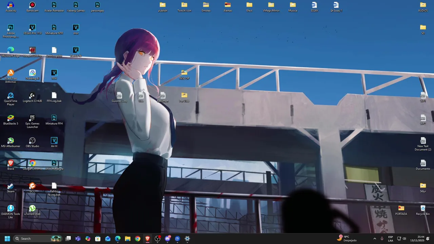Select Ducumento text file

[423, 165]
